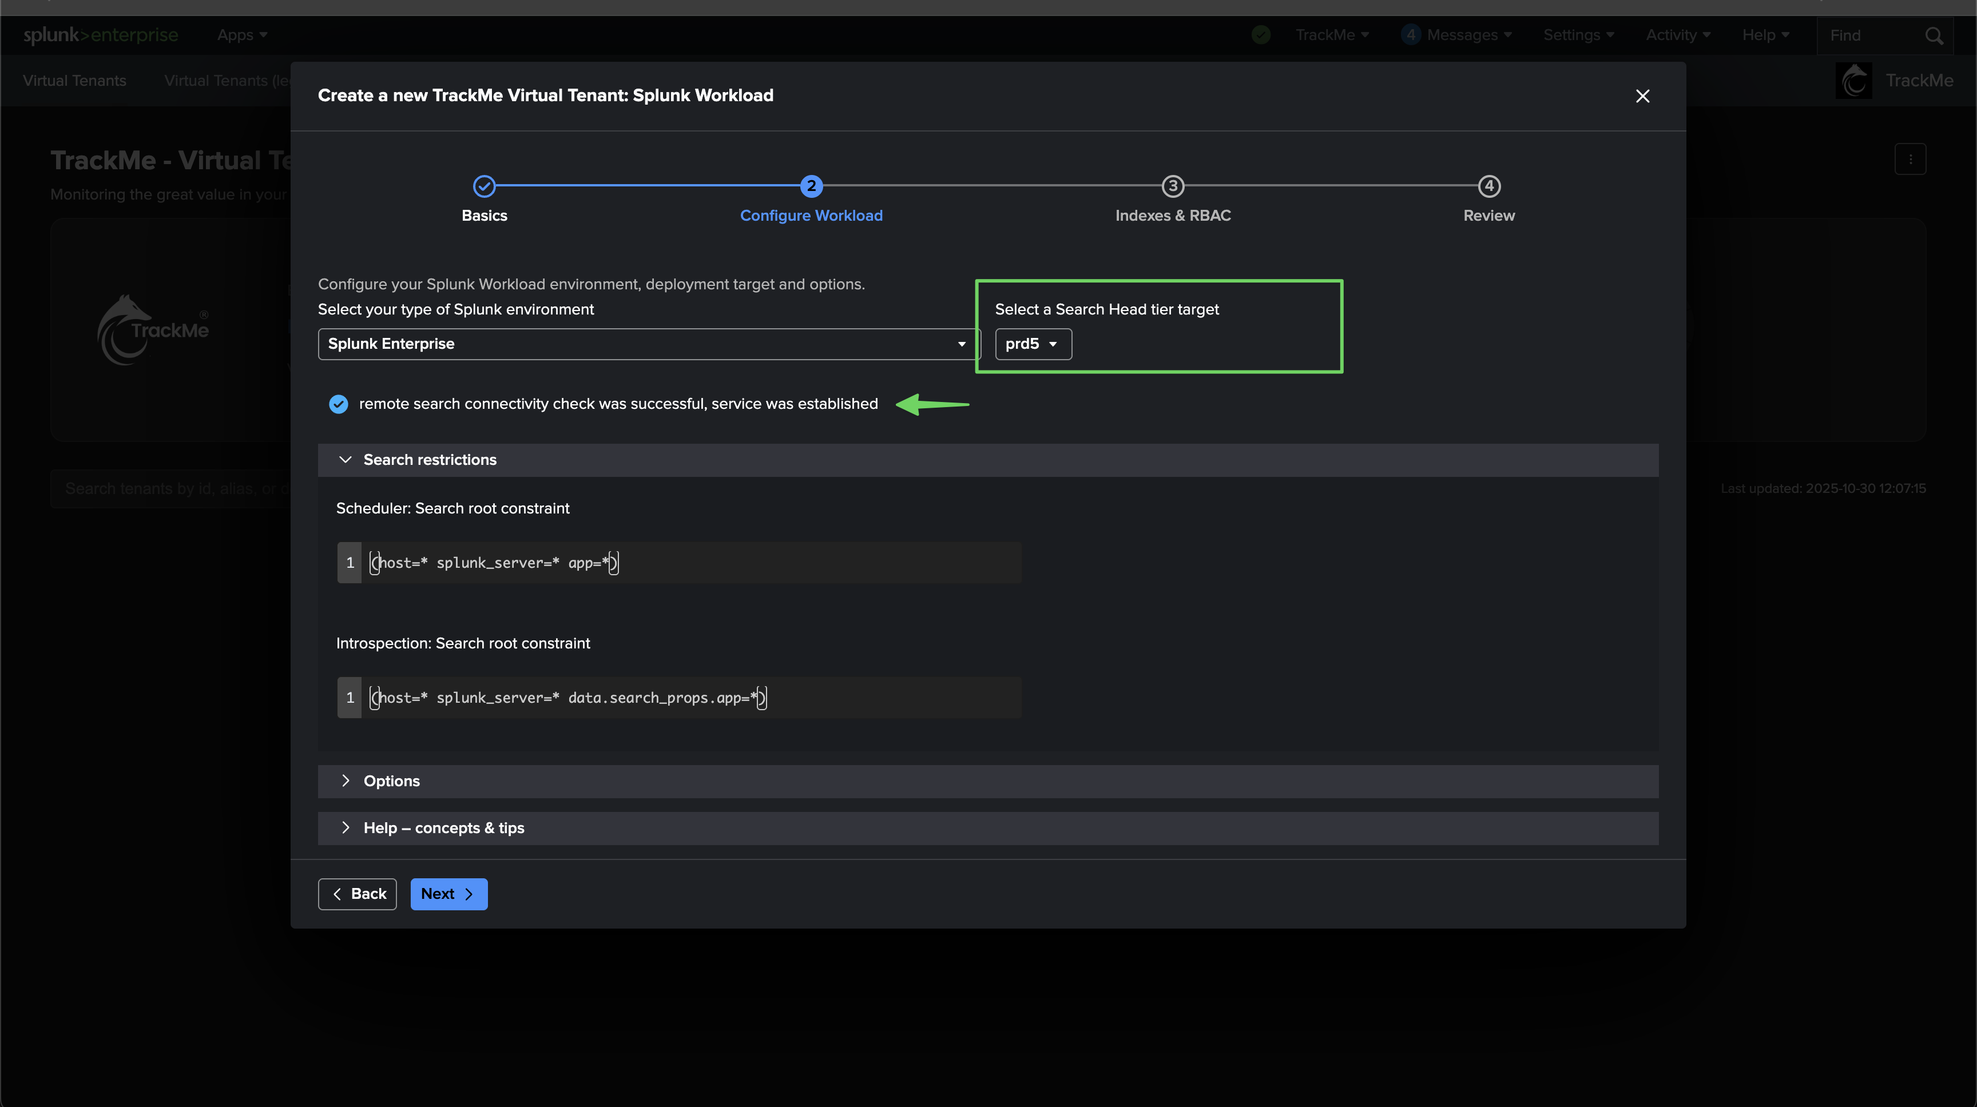Click the Basics step checkmark circle
The image size is (1977, 1107).
[x=485, y=186]
